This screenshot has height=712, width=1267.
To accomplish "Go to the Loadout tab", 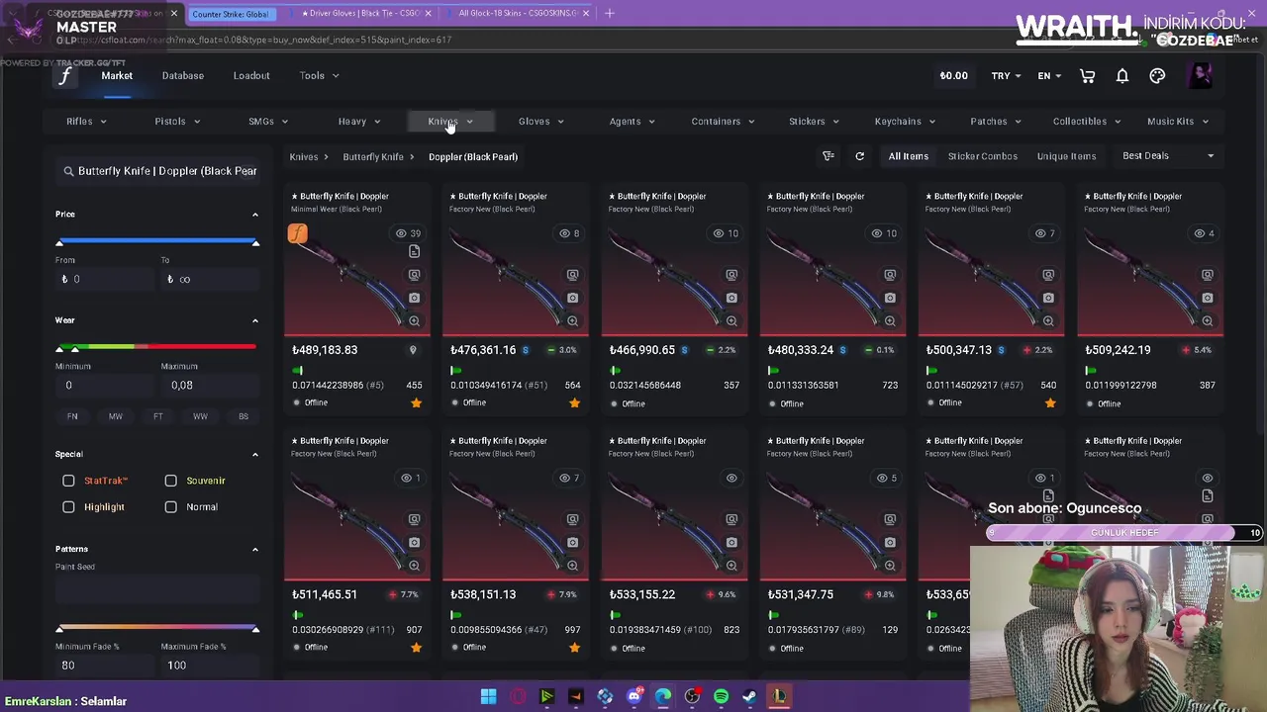I will click(x=251, y=76).
